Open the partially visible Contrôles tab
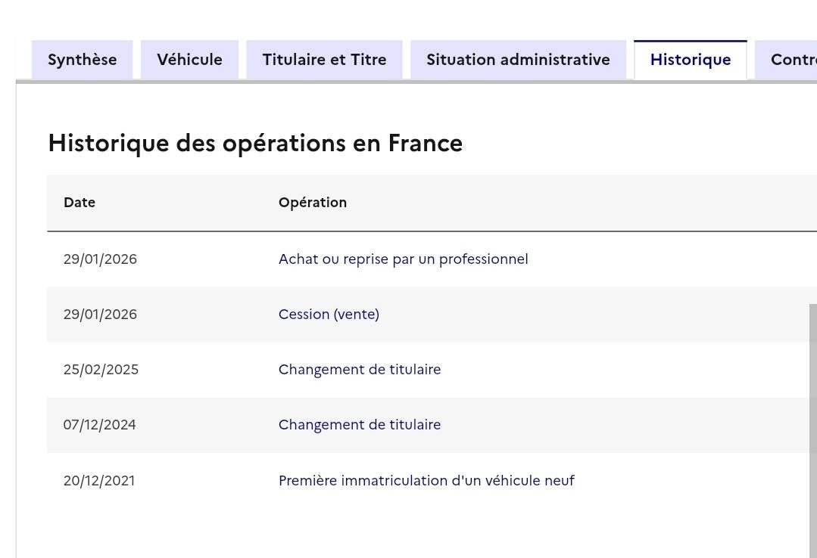This screenshot has width=817, height=558. 793,60
